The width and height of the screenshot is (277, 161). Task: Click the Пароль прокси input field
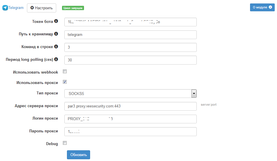click(130, 131)
